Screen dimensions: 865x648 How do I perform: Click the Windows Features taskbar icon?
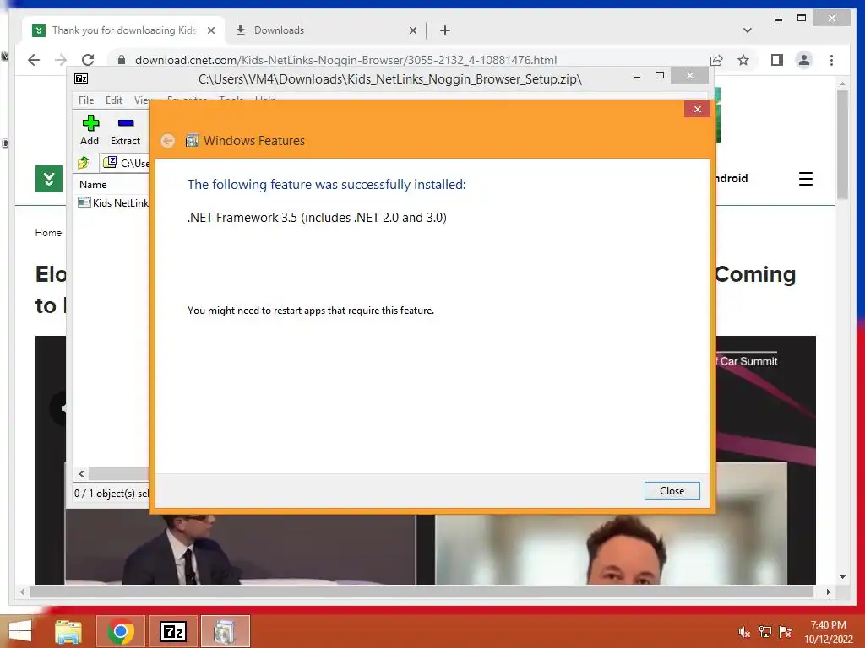point(225,631)
